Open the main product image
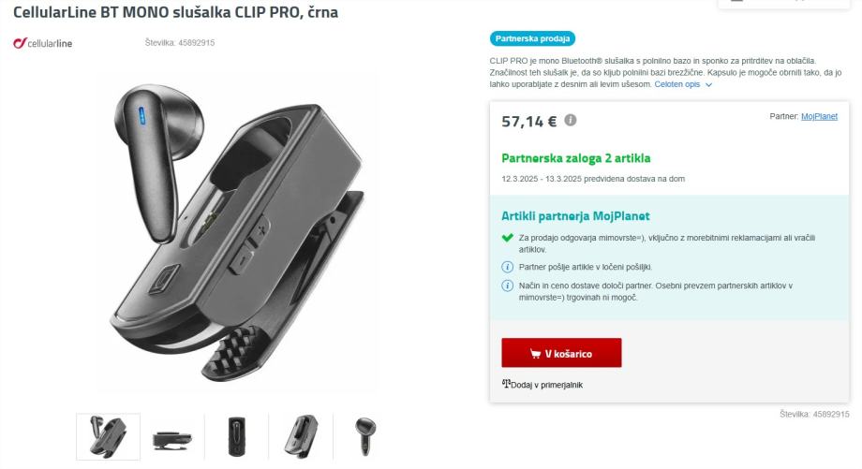Image resolution: width=862 pixels, height=469 pixels. click(237, 233)
